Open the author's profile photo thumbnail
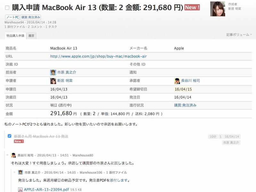The height and width of the screenshot is (192, 256). coord(218,9)
